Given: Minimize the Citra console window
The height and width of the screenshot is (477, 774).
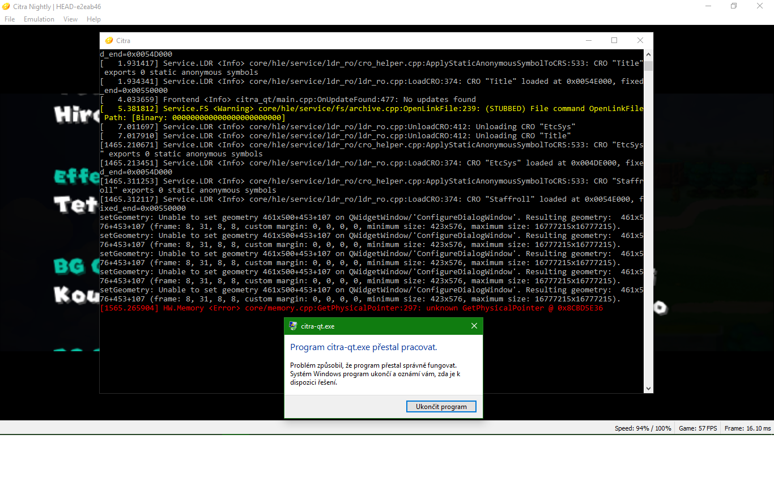Looking at the screenshot, I should tap(589, 40).
